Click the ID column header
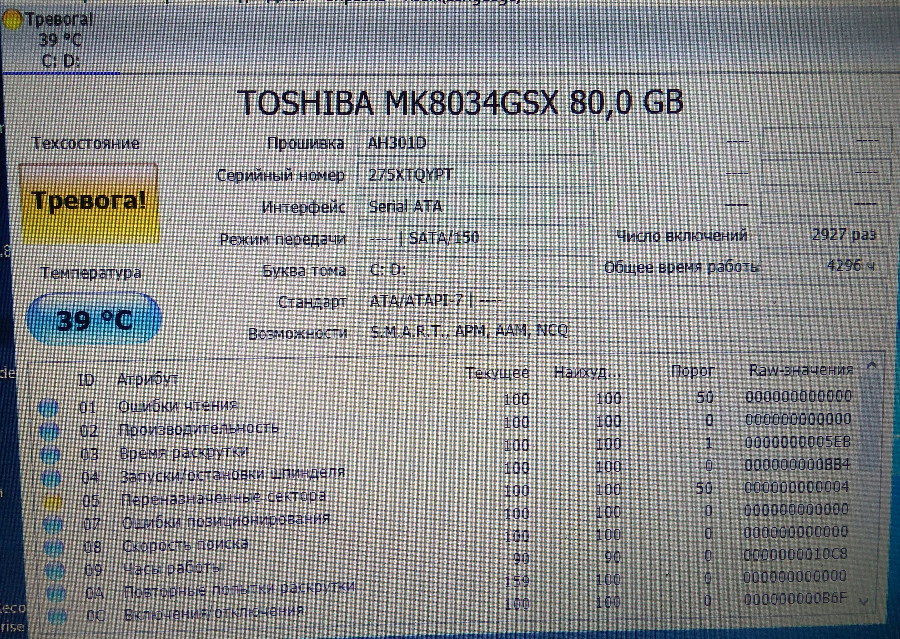Viewport: 900px width, 639px height. (86, 380)
